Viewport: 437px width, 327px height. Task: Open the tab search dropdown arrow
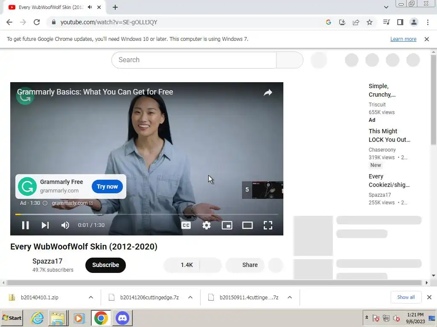tap(386, 7)
